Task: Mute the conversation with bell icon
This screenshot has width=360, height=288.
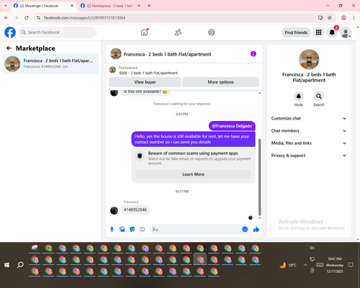Action: click(299, 96)
